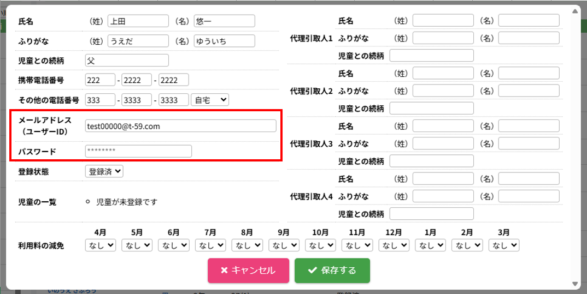Click 代理引取人4 furigana given name field

click(529, 195)
